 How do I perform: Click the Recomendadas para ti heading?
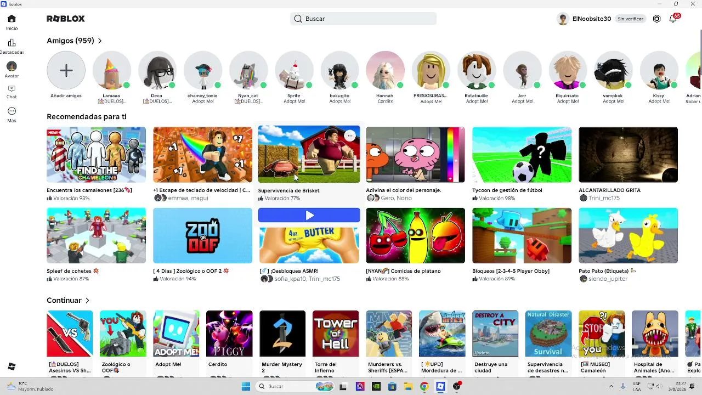tap(87, 116)
